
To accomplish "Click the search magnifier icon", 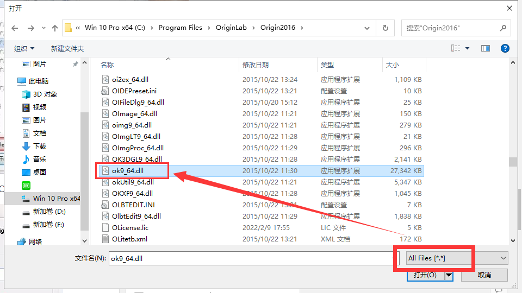I will [503, 28].
